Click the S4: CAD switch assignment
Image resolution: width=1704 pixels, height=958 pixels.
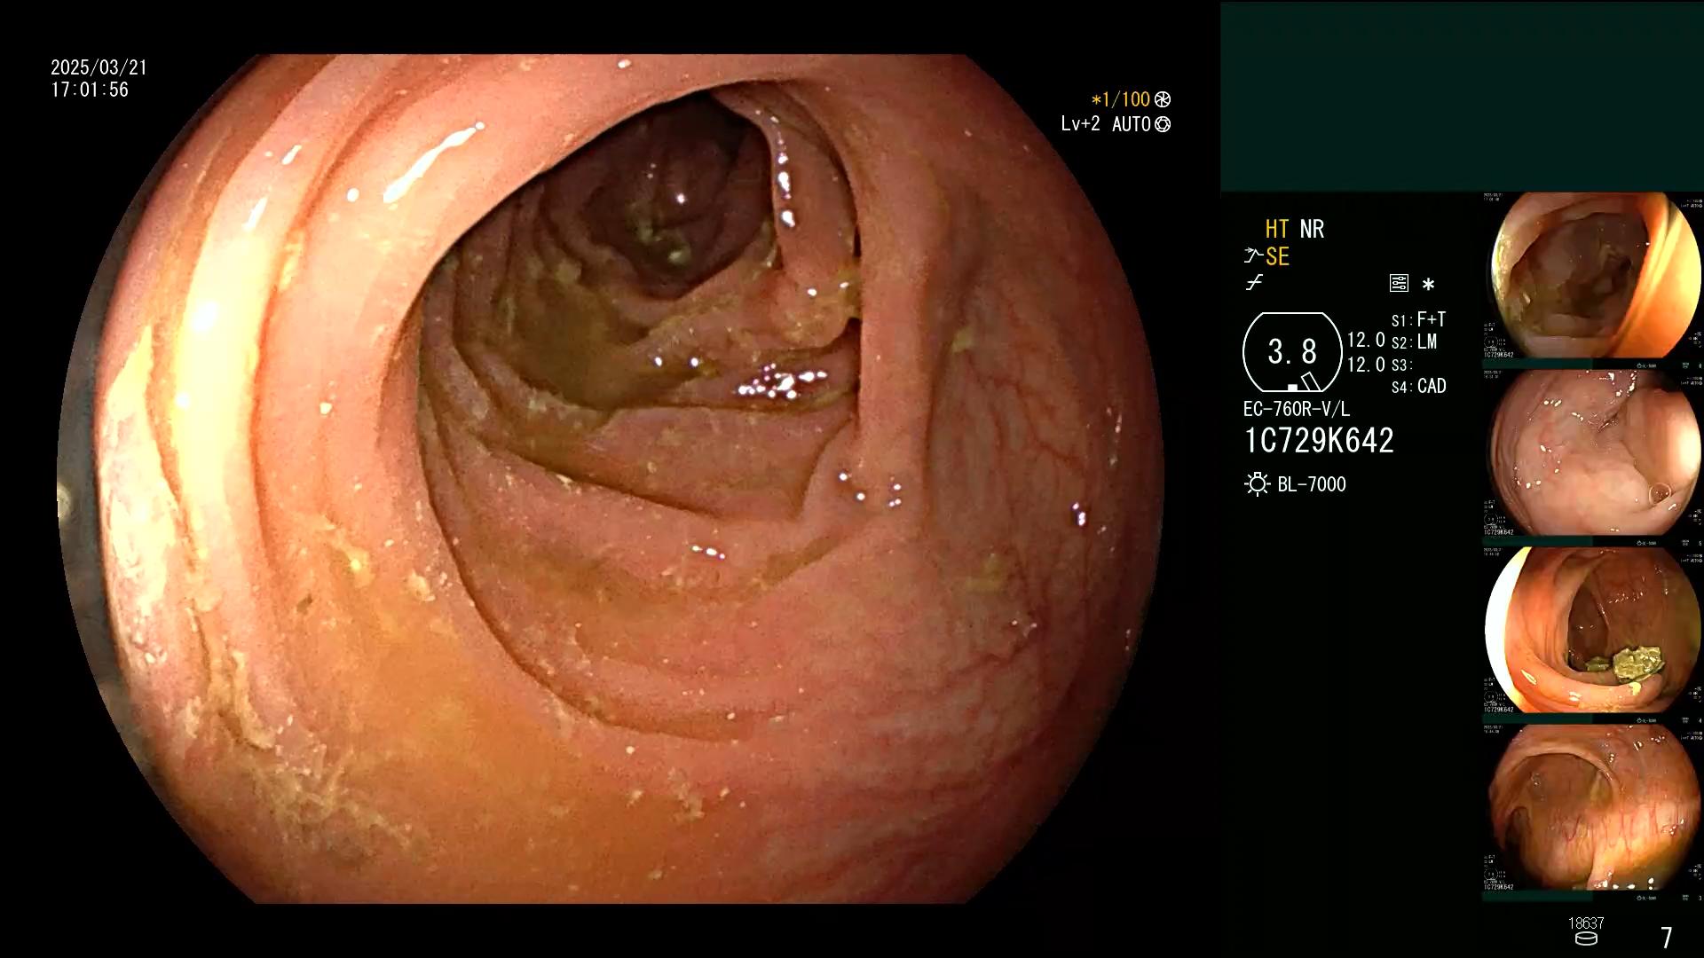[x=1419, y=387]
